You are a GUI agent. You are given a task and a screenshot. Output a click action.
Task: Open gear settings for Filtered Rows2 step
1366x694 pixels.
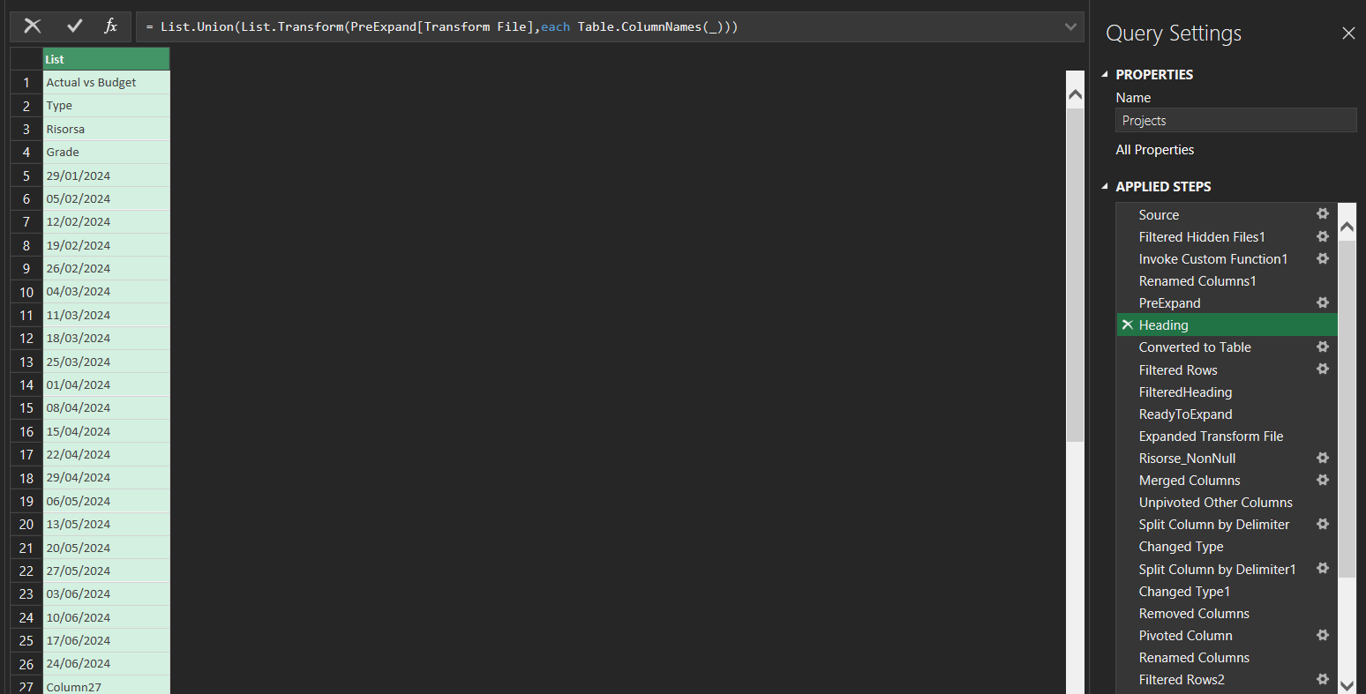[x=1323, y=679]
